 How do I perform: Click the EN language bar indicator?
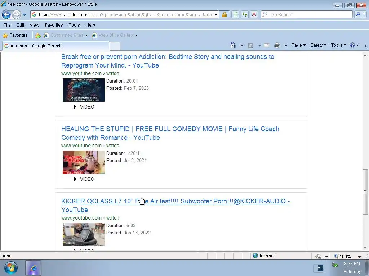[320, 268]
